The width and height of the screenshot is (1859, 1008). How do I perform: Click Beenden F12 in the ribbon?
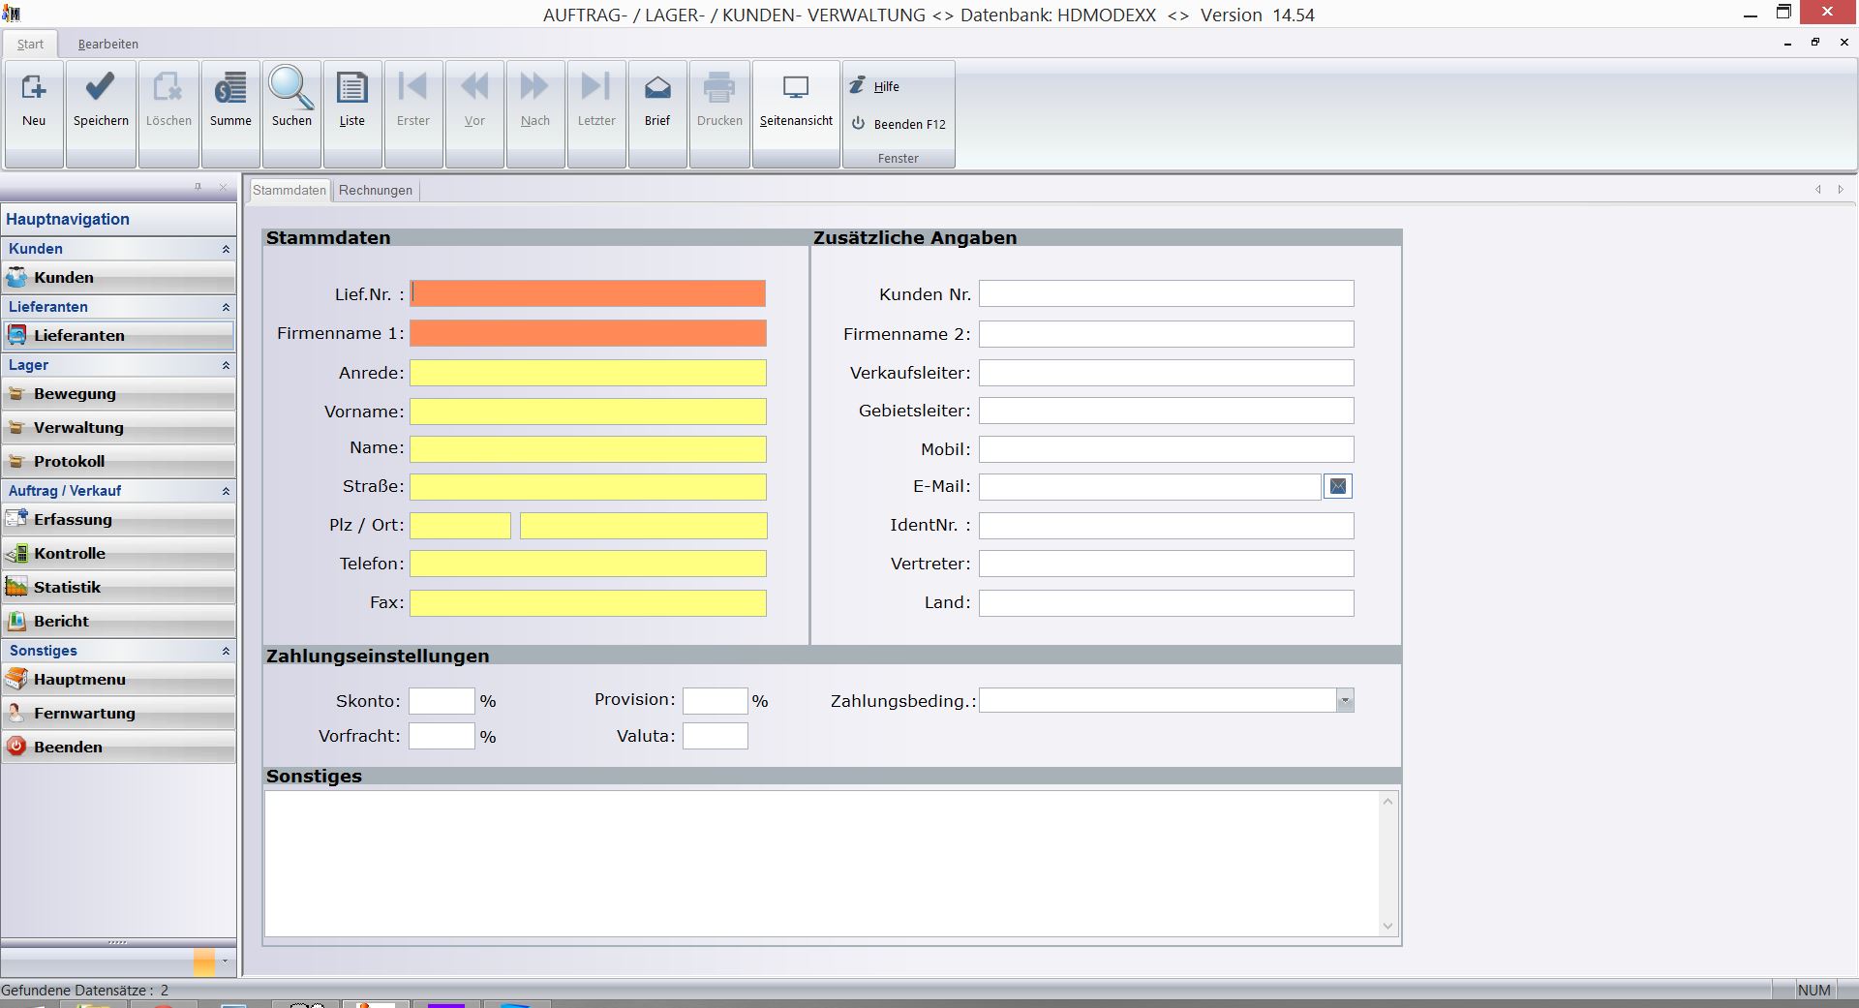908,124
